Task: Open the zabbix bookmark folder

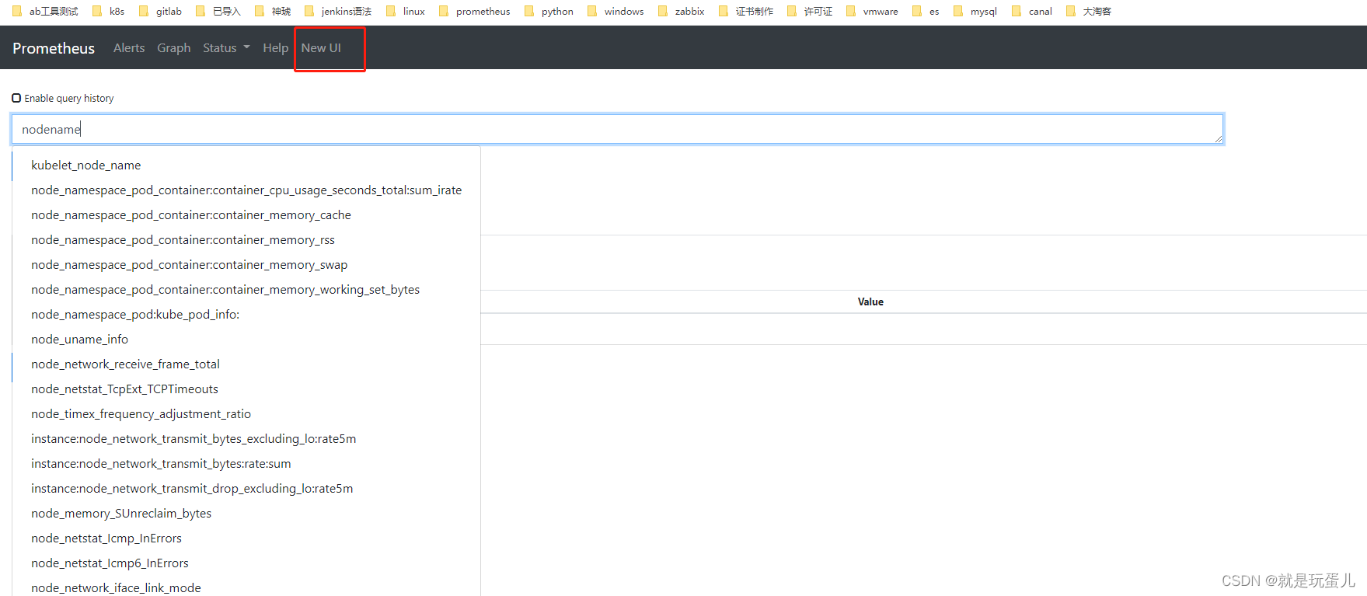Action: pos(681,11)
